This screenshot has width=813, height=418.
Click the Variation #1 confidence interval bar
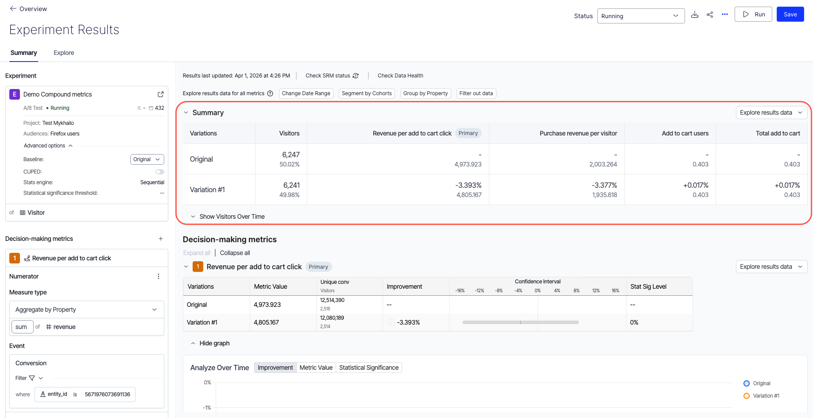(x=520, y=322)
